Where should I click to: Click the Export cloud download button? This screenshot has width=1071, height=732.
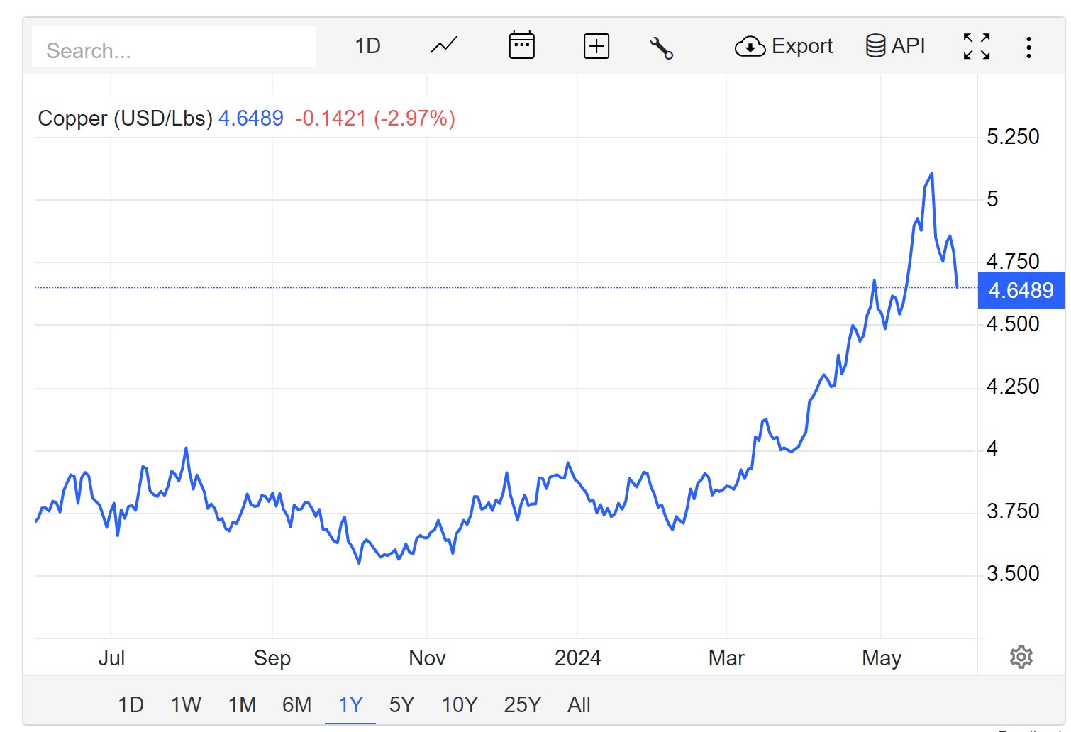click(784, 46)
